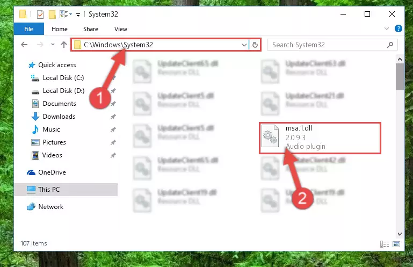Expand the ribbon with the chevron
This screenshot has height=267, width=413.
coord(386,28)
